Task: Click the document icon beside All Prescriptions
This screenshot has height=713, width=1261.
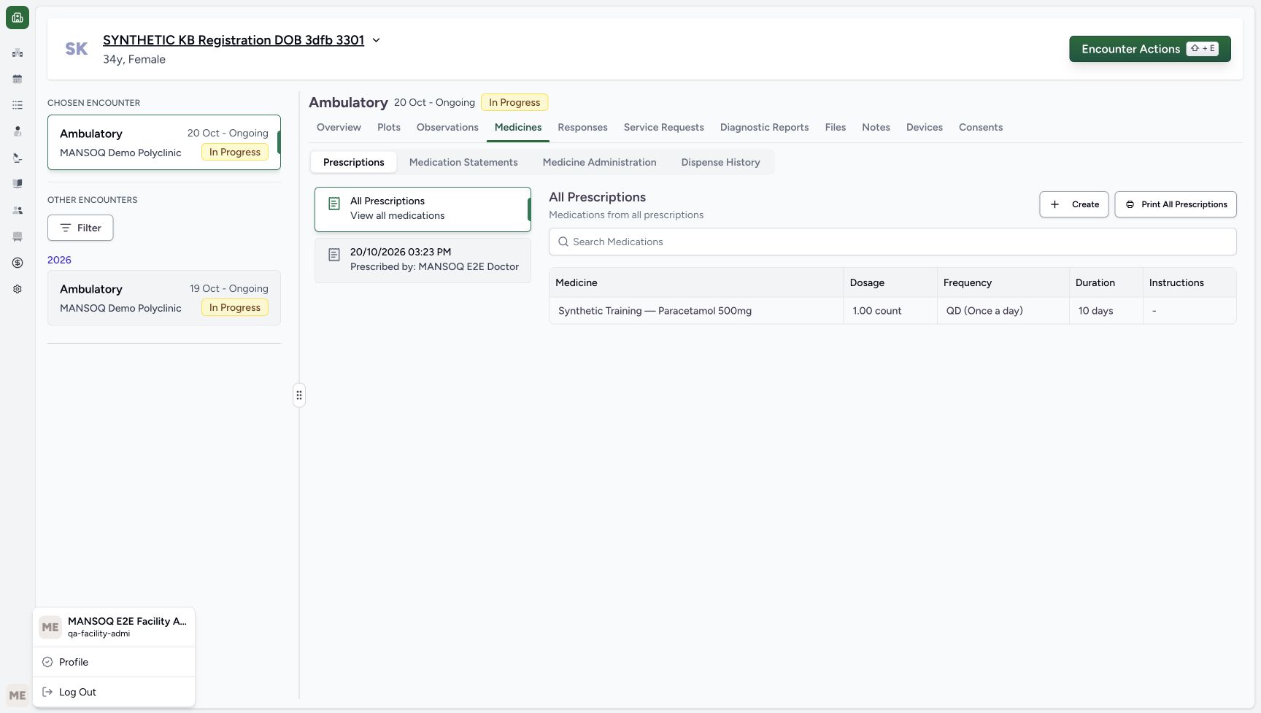Action: click(334, 204)
